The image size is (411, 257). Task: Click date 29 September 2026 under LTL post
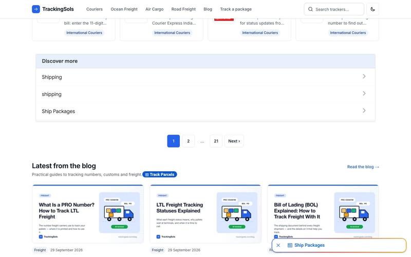184,250
